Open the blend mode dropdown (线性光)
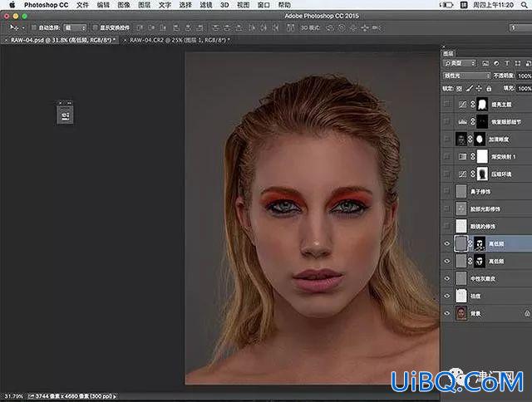 (x=466, y=76)
